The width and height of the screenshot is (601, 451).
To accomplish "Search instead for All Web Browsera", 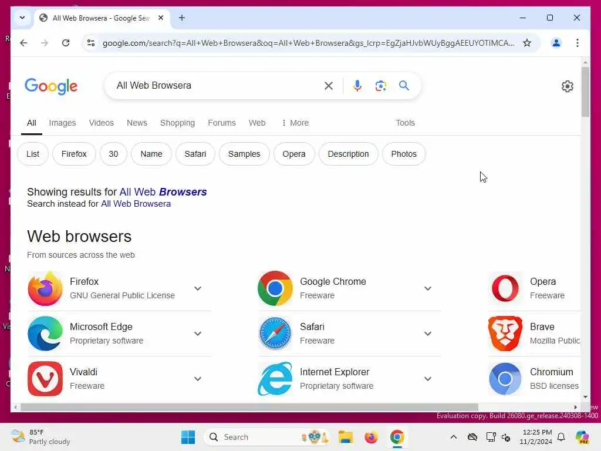I will coord(136,204).
